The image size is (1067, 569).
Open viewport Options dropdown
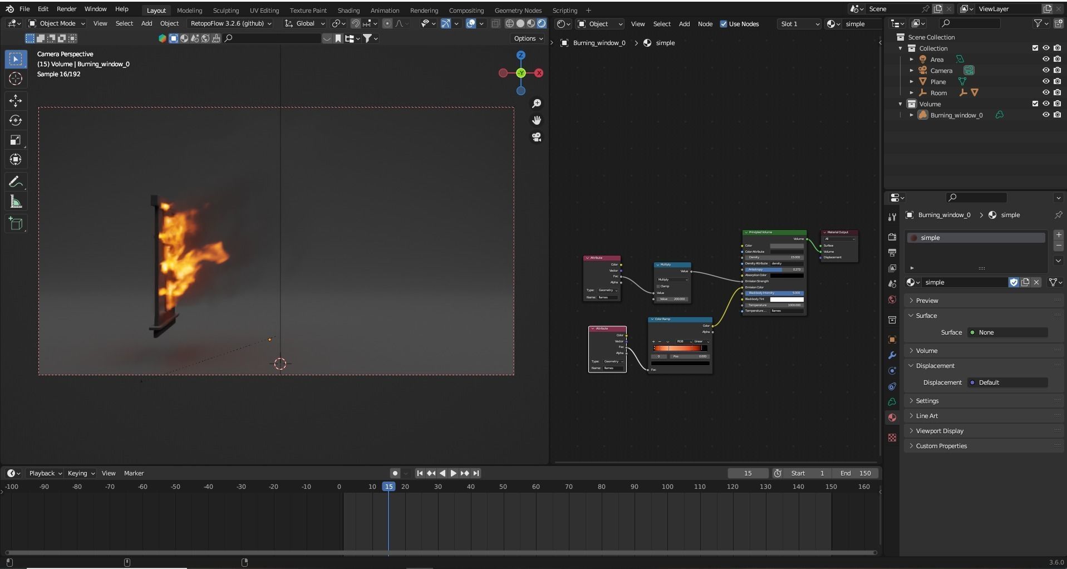(x=528, y=38)
